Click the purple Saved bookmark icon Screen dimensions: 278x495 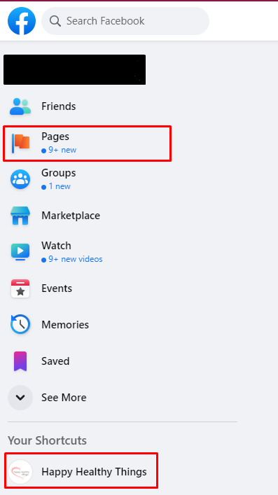click(20, 361)
